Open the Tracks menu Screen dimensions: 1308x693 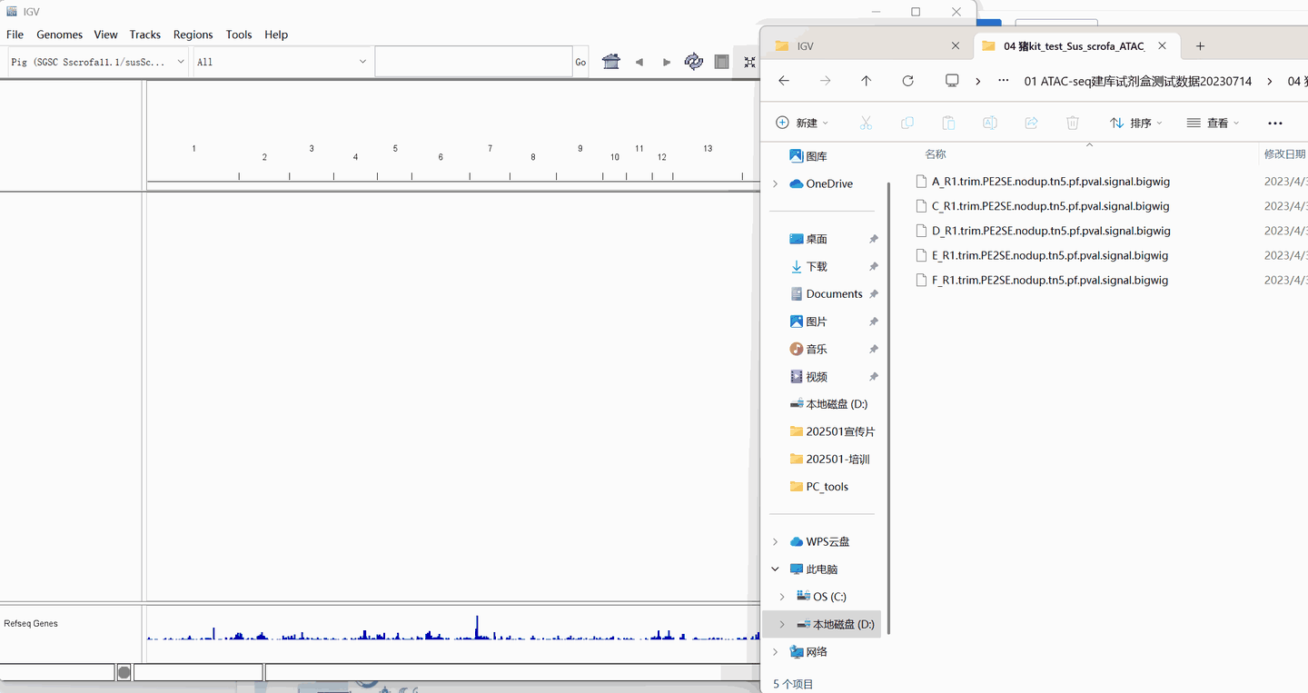tap(144, 35)
